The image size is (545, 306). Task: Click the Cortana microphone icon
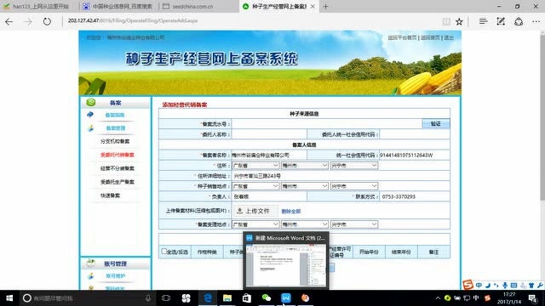point(148,298)
